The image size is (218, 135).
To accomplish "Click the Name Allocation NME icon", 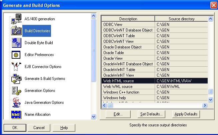I will coord(16,114).
